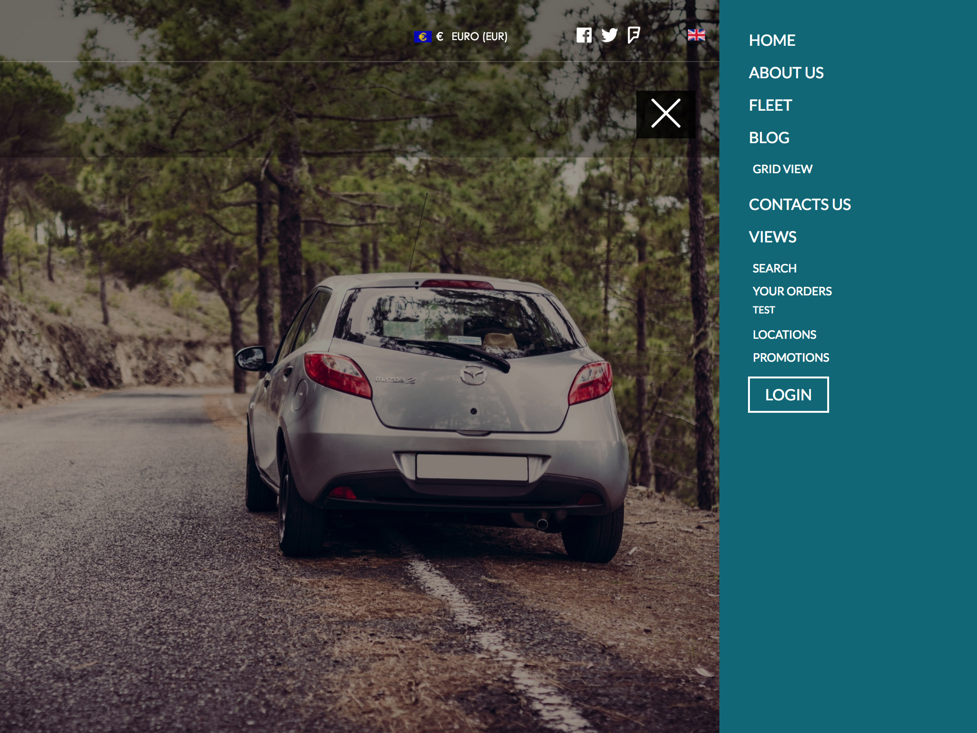The width and height of the screenshot is (977, 733).
Task: Select PROMOTIONS from the navigation menu
Action: (x=791, y=356)
